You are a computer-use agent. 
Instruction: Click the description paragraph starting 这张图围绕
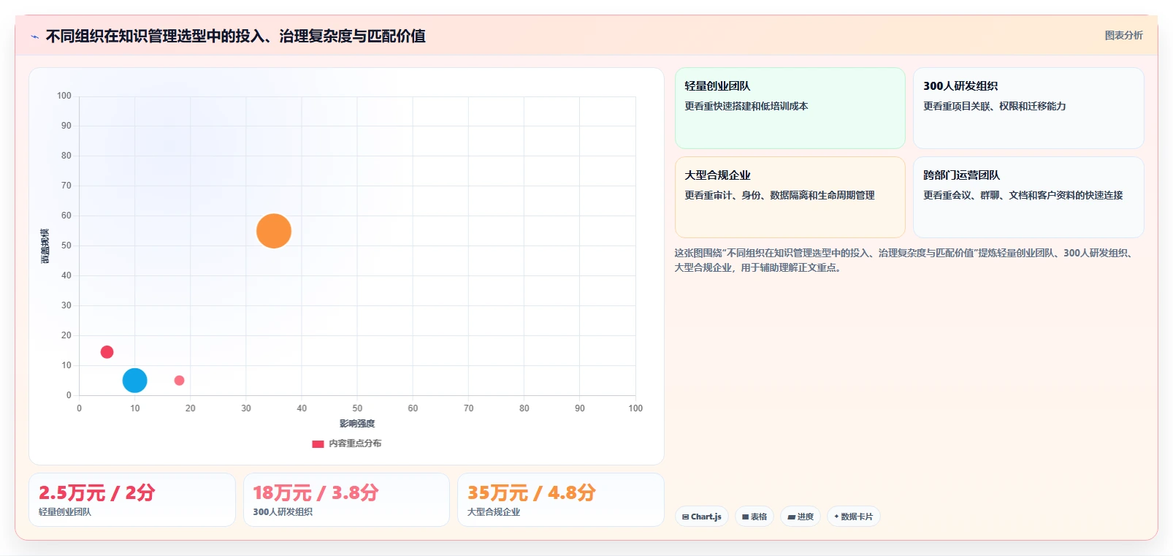coord(903,260)
